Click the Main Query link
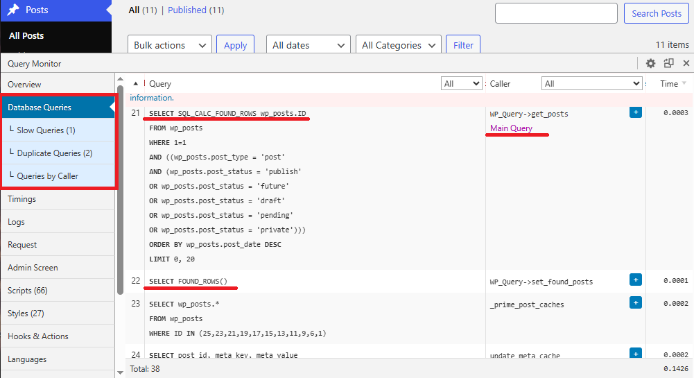The height and width of the screenshot is (378, 694). tap(511, 128)
